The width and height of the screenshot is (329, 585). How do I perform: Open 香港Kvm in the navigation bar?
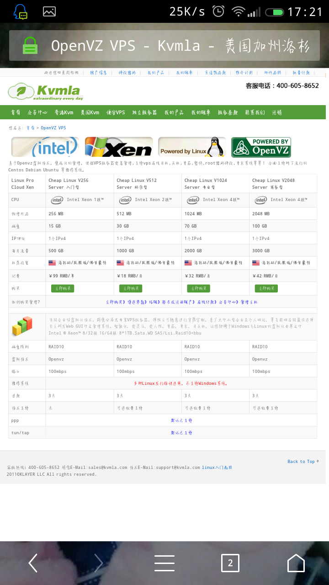click(64, 112)
